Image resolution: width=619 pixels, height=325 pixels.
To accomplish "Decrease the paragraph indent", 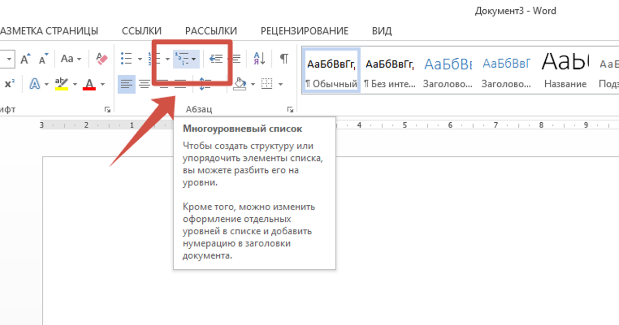I will tap(216, 59).
